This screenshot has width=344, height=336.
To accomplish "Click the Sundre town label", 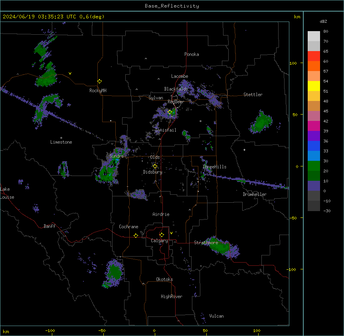I will (117, 156).
